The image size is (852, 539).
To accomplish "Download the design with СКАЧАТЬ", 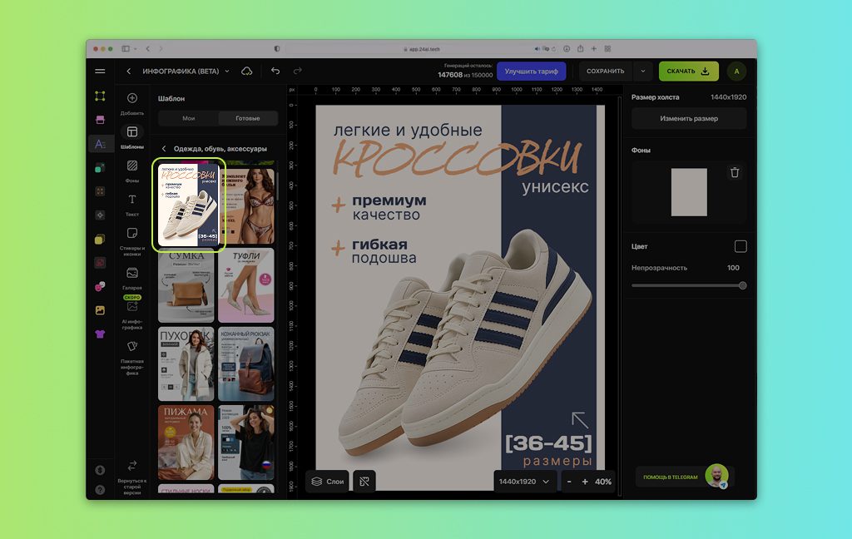I will 688,72.
